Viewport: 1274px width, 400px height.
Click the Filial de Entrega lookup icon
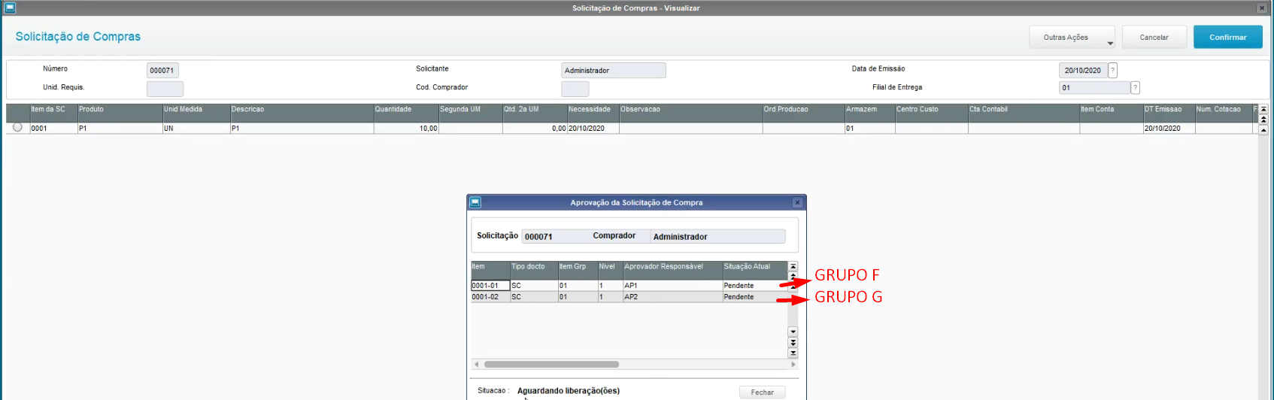[x=1135, y=87]
